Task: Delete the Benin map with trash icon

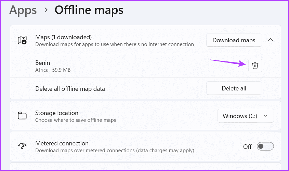Action: point(255,66)
